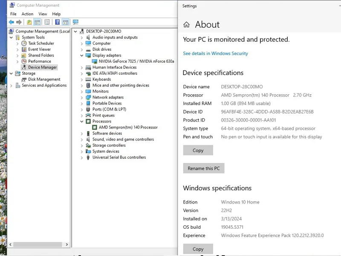The image size is (341, 256).
Task: Toggle Show/Hide Console Tree toolbar button
Action: point(38,22)
